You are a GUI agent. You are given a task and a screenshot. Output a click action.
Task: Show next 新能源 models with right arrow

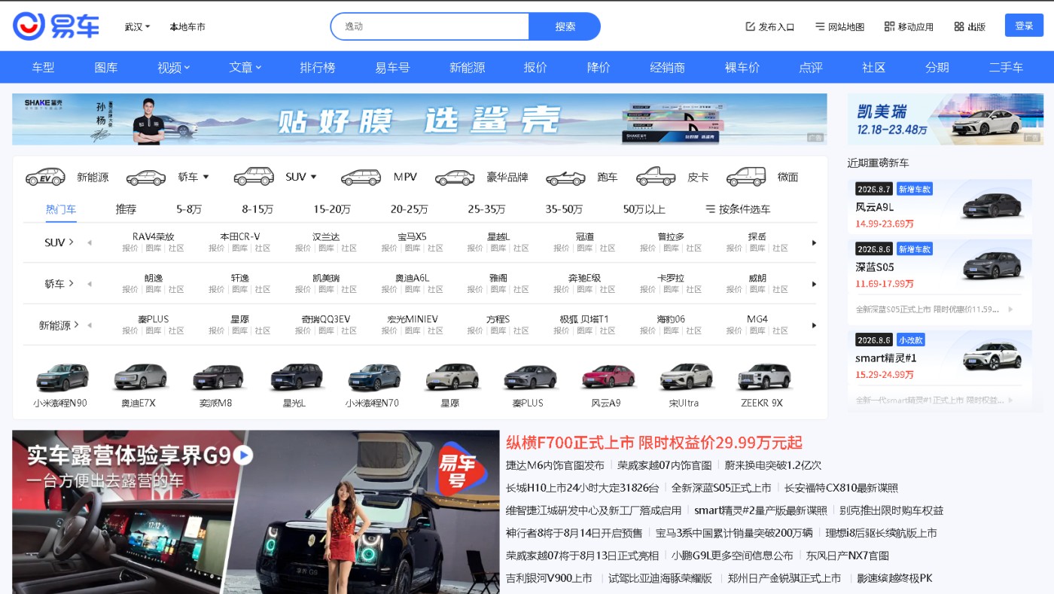coord(814,326)
